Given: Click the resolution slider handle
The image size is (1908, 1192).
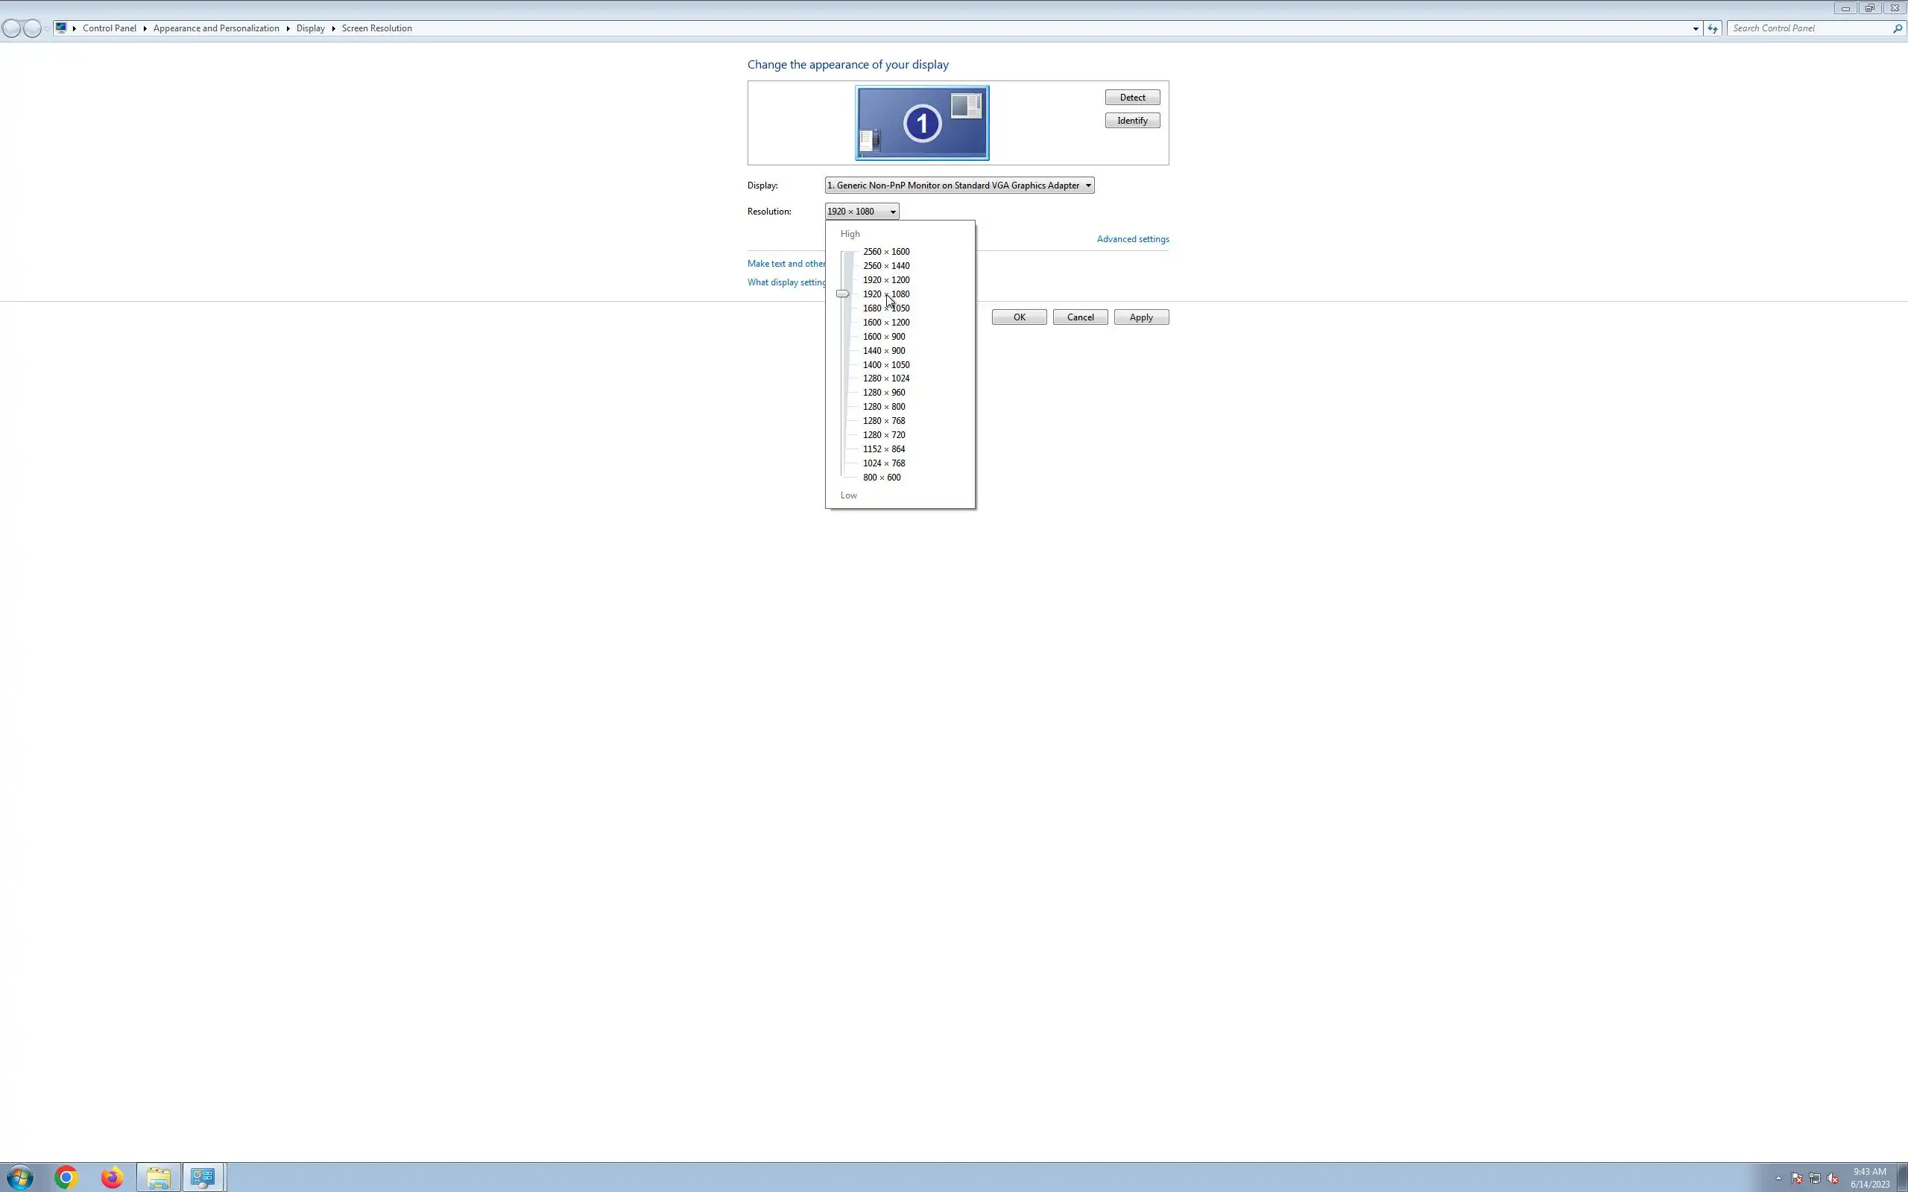Looking at the screenshot, I should 843,294.
